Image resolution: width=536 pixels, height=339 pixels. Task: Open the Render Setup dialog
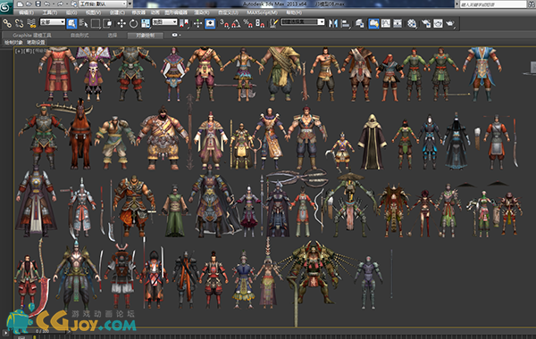coord(426,23)
